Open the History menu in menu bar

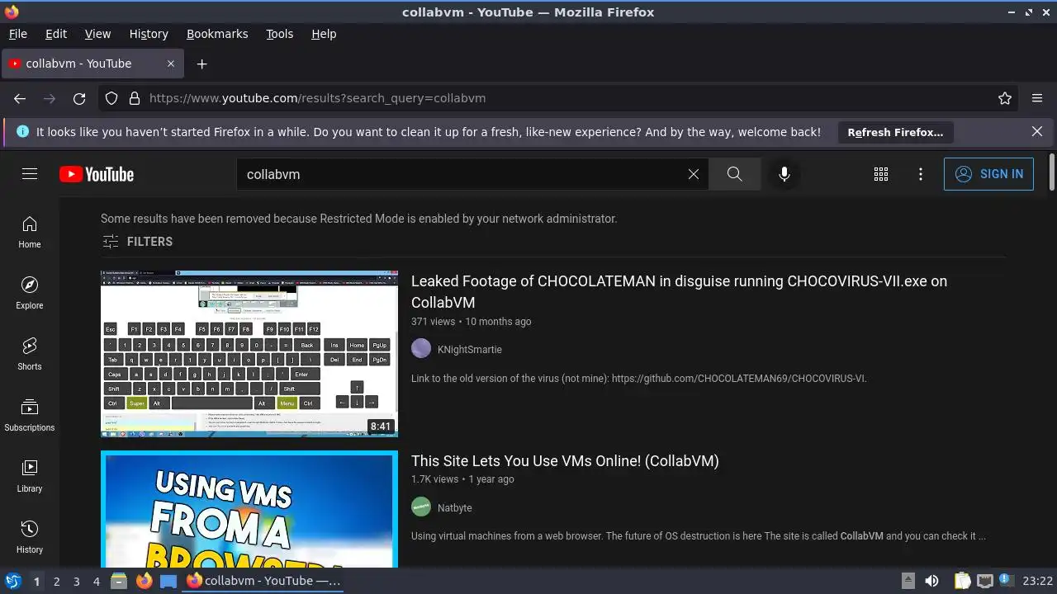coord(149,34)
